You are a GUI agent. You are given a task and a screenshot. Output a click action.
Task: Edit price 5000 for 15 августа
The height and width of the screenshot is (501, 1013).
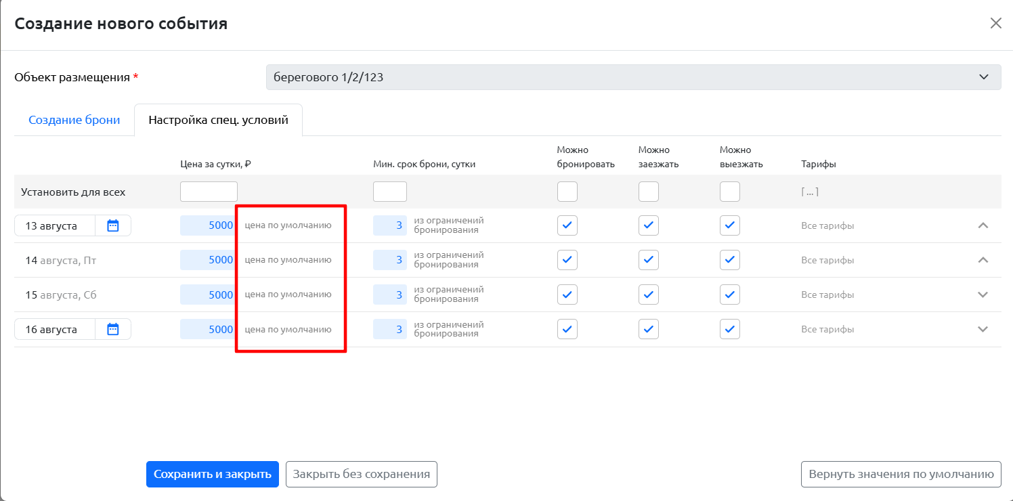click(x=209, y=295)
